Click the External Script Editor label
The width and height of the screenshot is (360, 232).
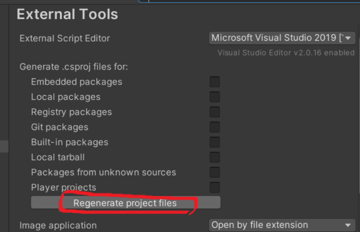click(x=64, y=38)
